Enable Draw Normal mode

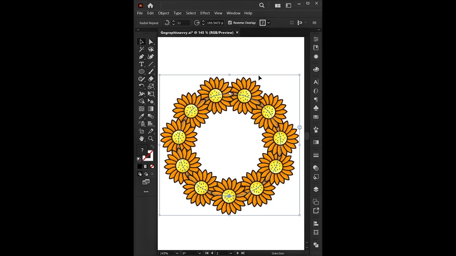pos(140,174)
